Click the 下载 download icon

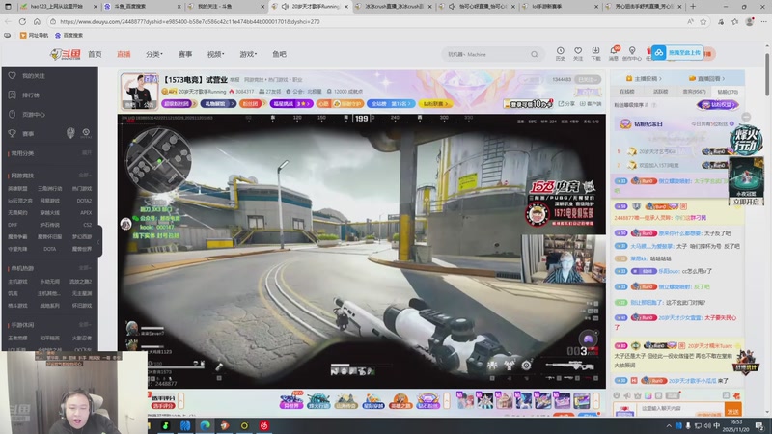(595, 54)
